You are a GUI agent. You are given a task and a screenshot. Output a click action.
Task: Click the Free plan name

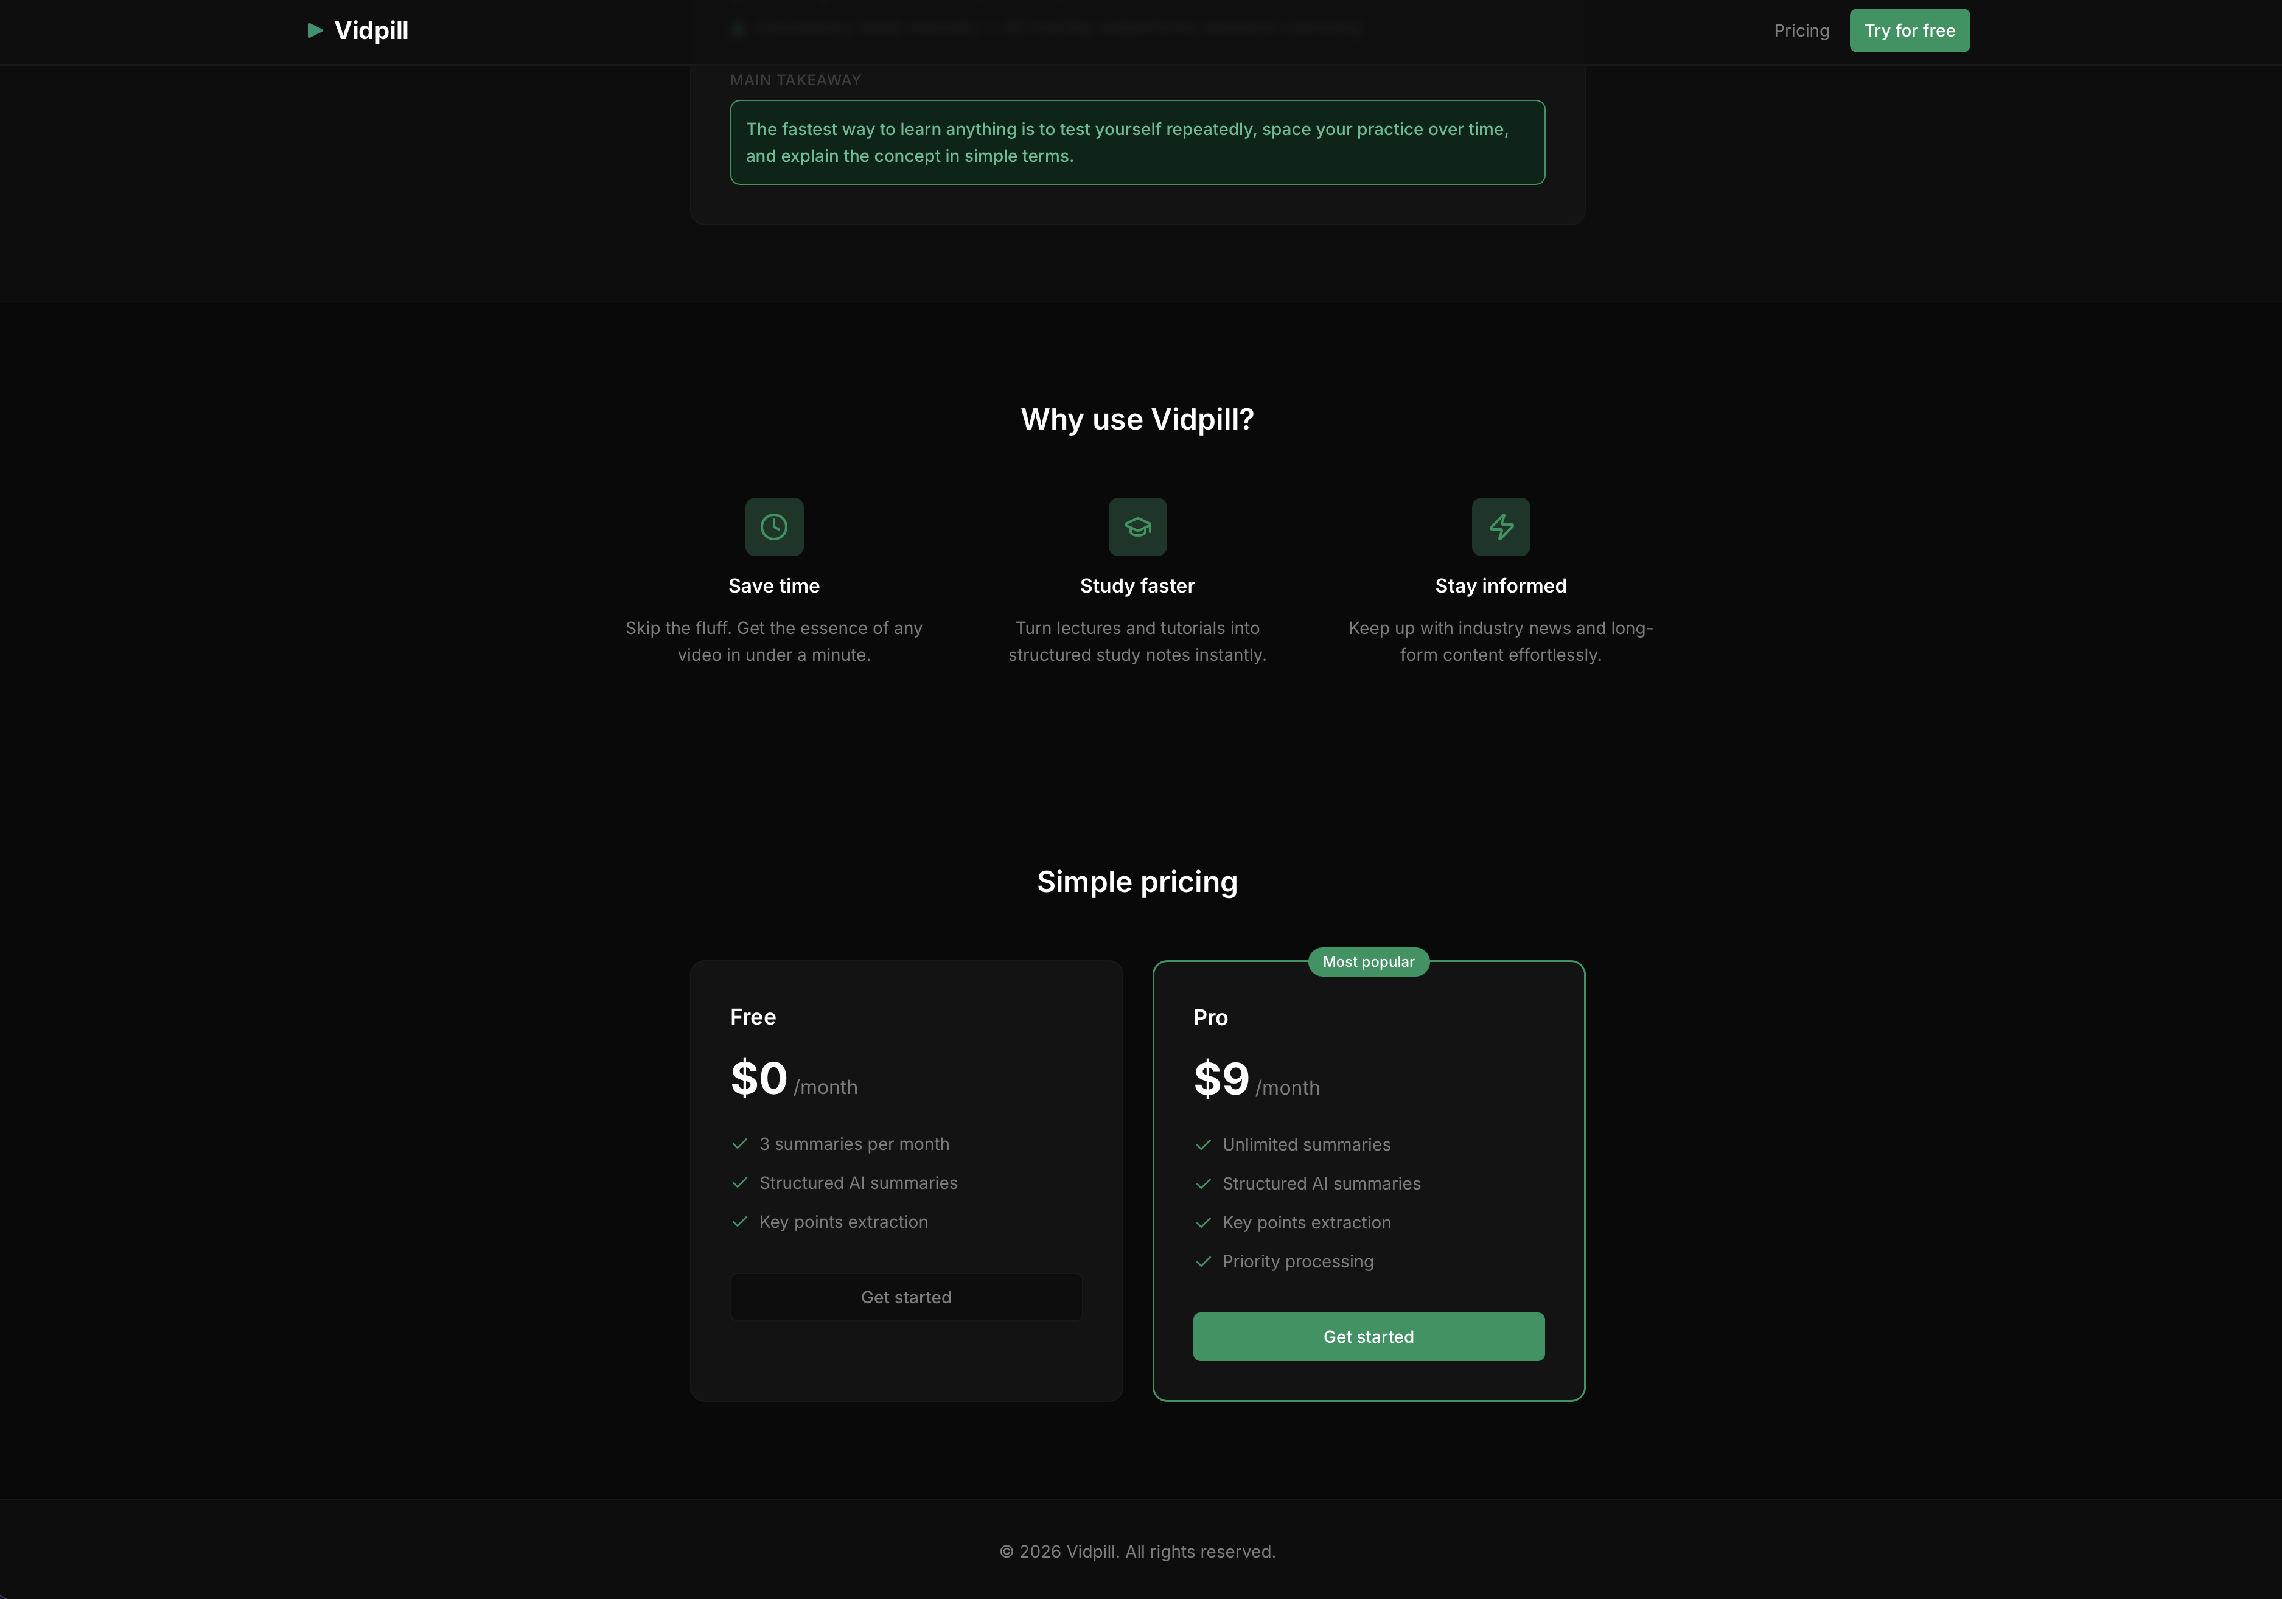(753, 1017)
